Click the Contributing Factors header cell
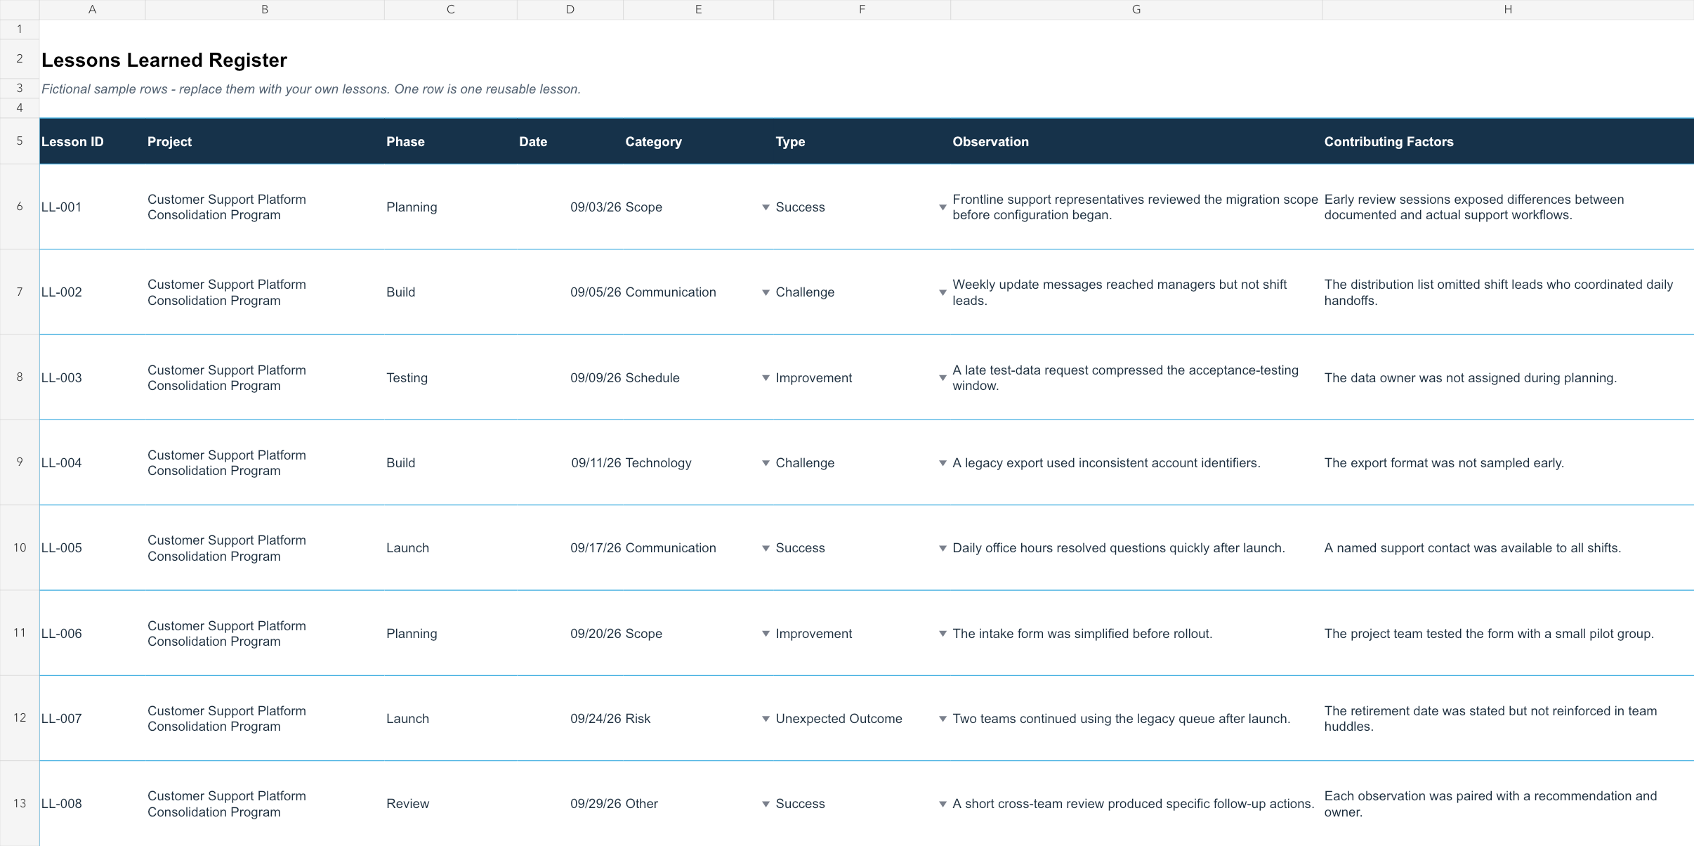The height and width of the screenshot is (846, 1694). pyautogui.click(x=1508, y=141)
